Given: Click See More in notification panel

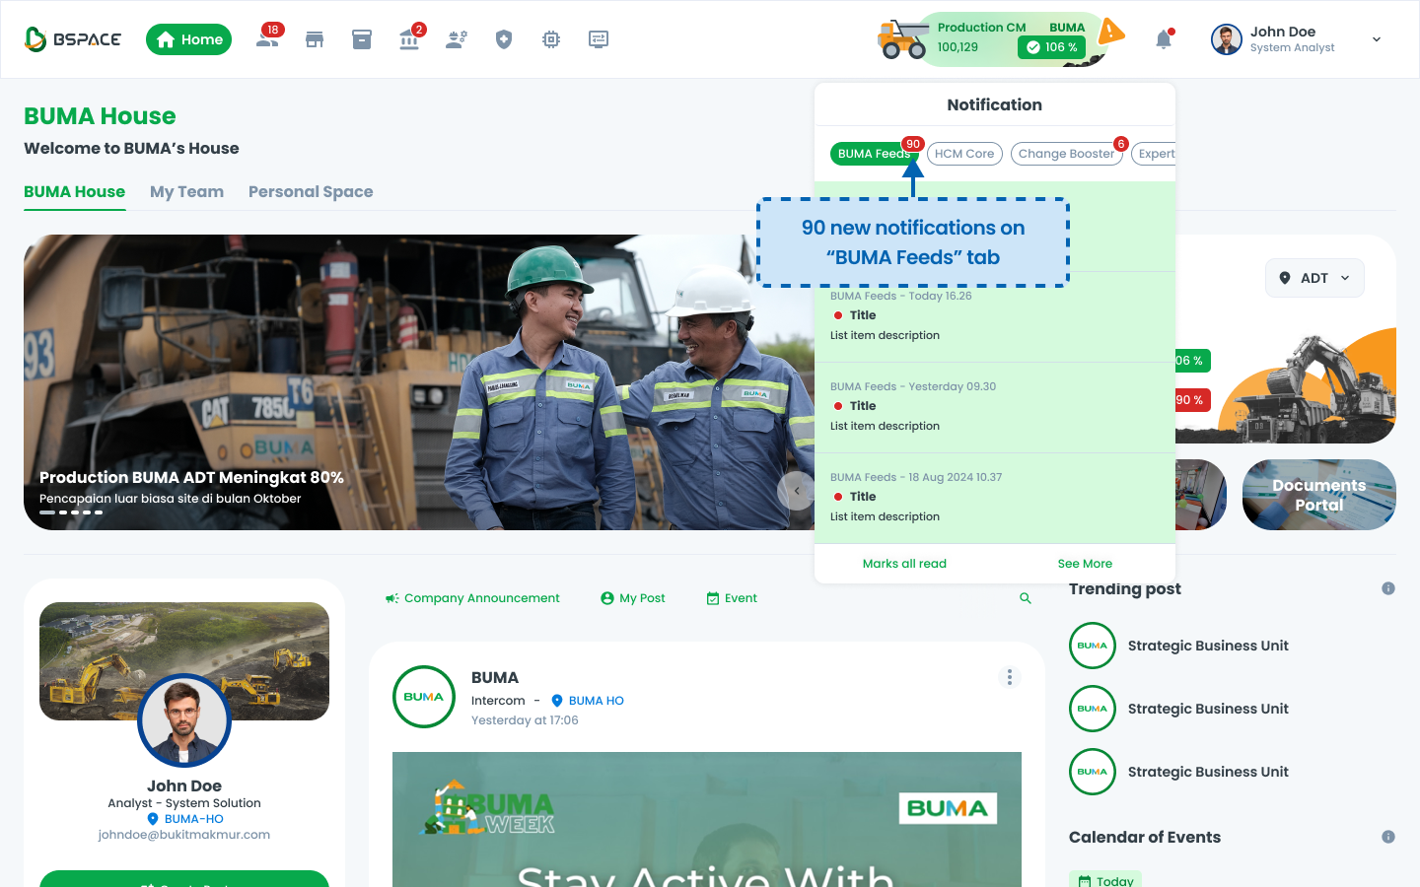Looking at the screenshot, I should click(x=1085, y=564).
